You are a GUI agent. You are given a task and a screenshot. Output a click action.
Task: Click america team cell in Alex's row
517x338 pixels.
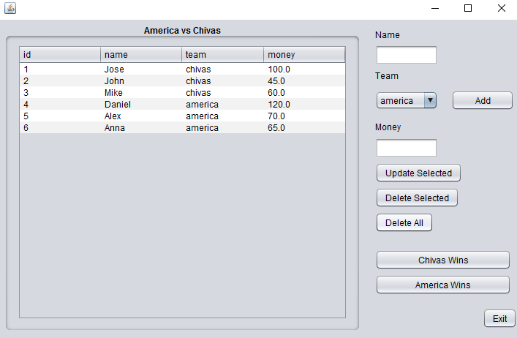(x=222, y=116)
